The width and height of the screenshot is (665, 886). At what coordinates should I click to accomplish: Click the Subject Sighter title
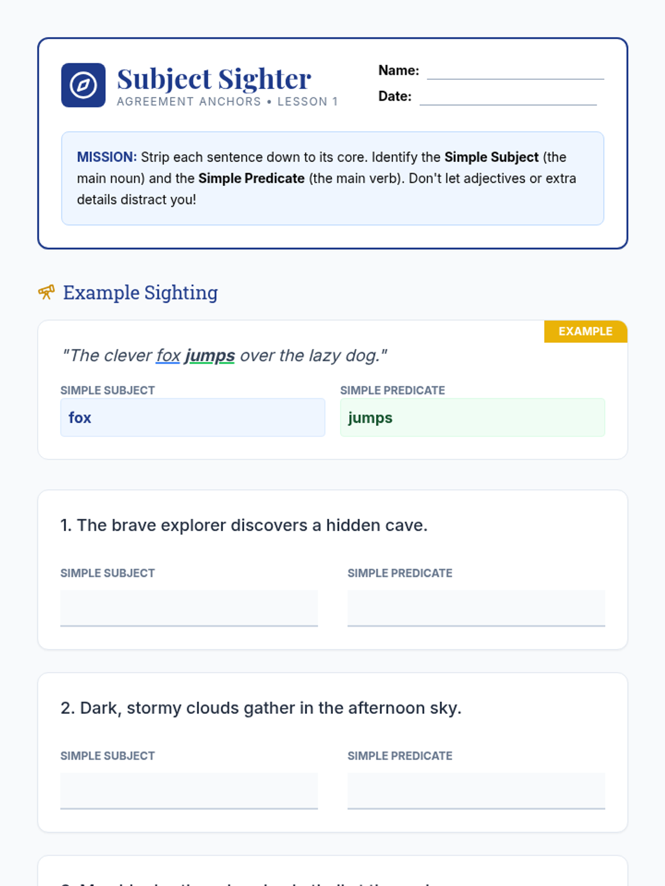pos(214,79)
